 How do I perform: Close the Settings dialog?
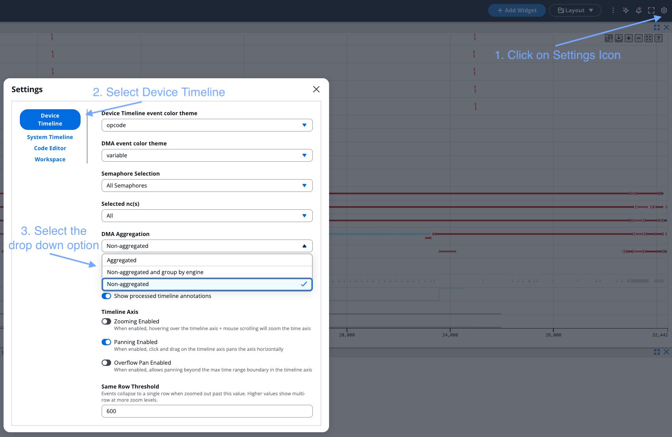click(316, 89)
